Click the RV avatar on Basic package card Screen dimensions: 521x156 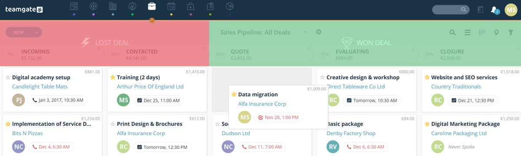[333, 147]
